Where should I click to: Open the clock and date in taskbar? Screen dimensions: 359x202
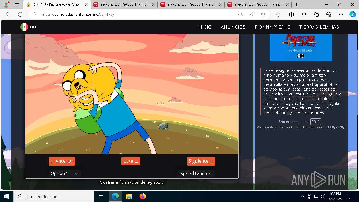click(335, 196)
